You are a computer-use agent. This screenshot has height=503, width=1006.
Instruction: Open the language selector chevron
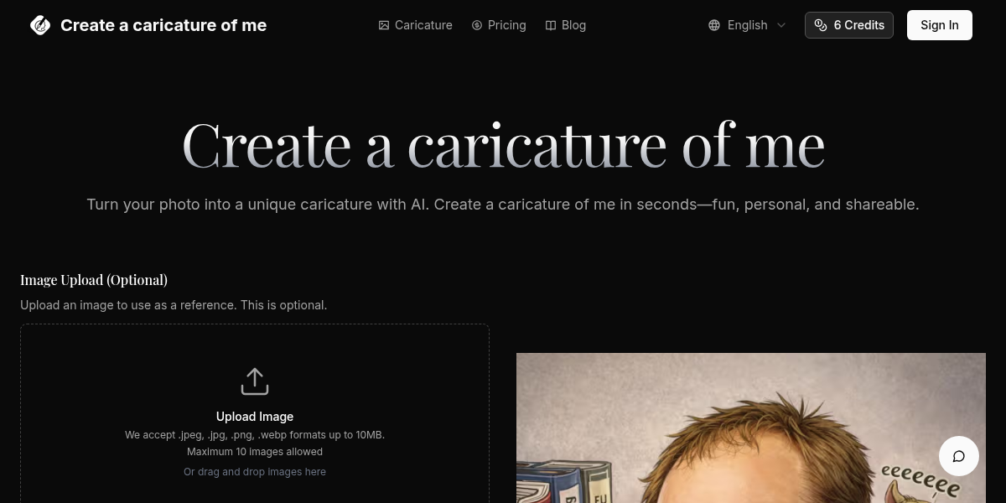click(x=780, y=25)
